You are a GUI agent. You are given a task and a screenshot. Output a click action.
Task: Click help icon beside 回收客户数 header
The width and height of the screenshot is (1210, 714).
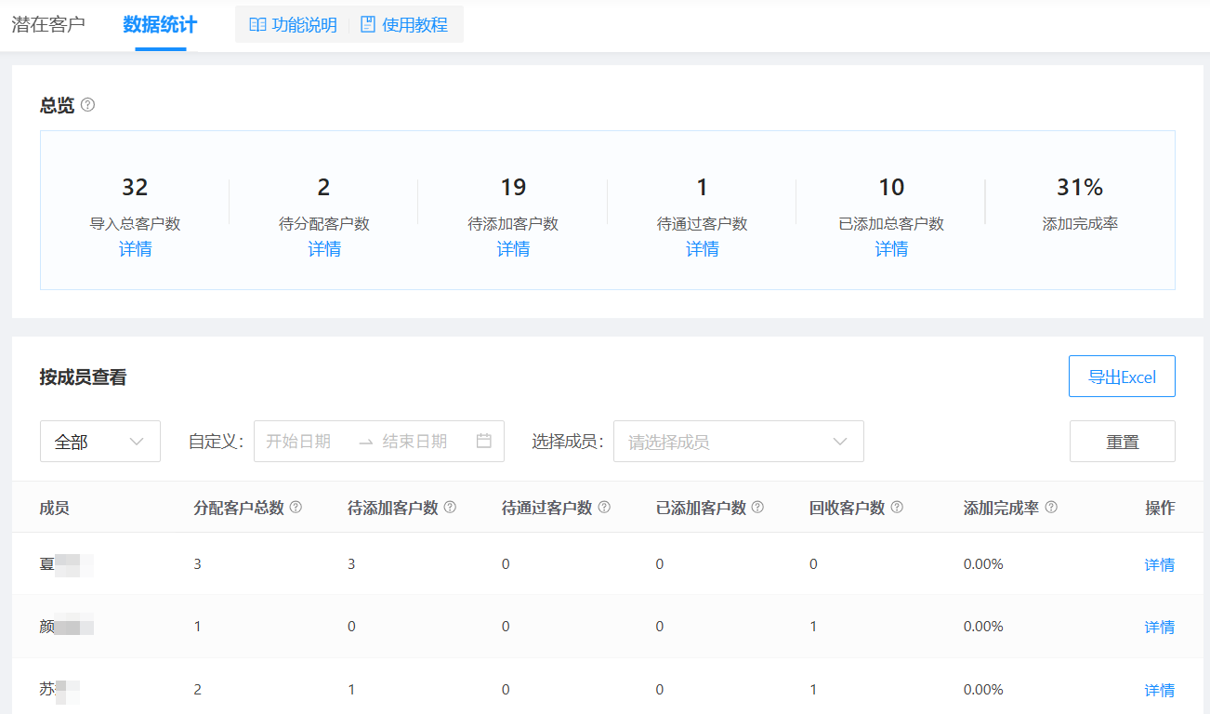click(x=897, y=508)
